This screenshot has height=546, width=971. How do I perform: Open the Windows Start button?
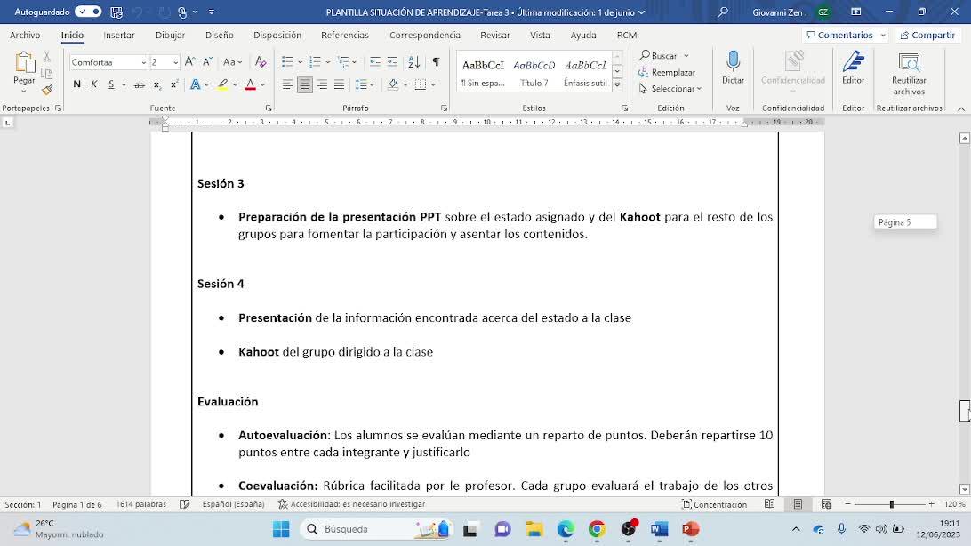[x=281, y=529]
